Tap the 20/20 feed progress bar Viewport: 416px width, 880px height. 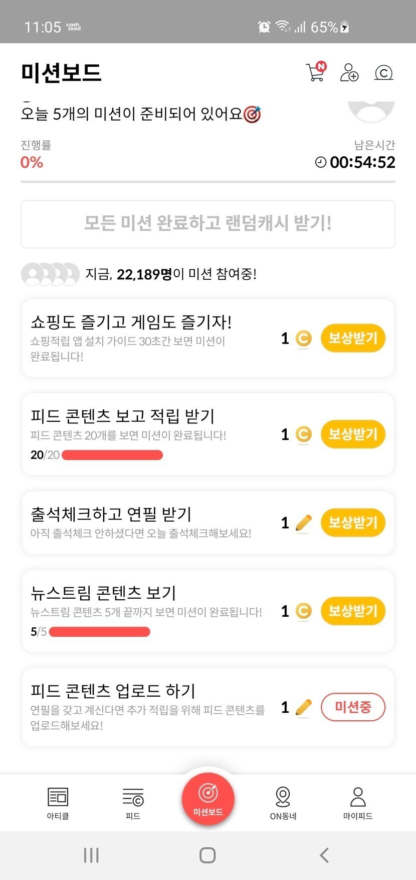[x=112, y=455]
